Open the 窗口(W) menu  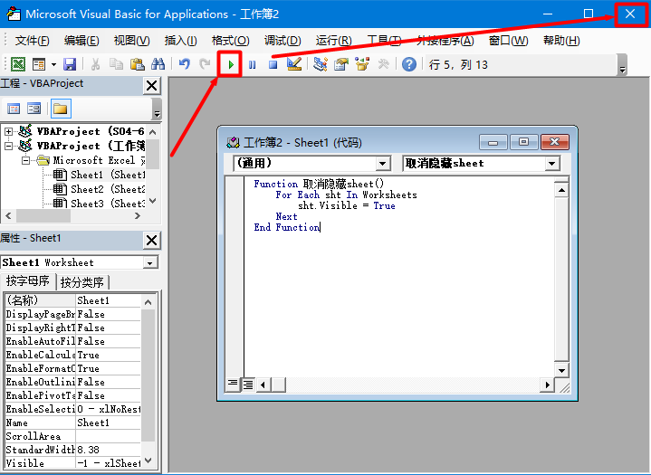click(x=508, y=41)
